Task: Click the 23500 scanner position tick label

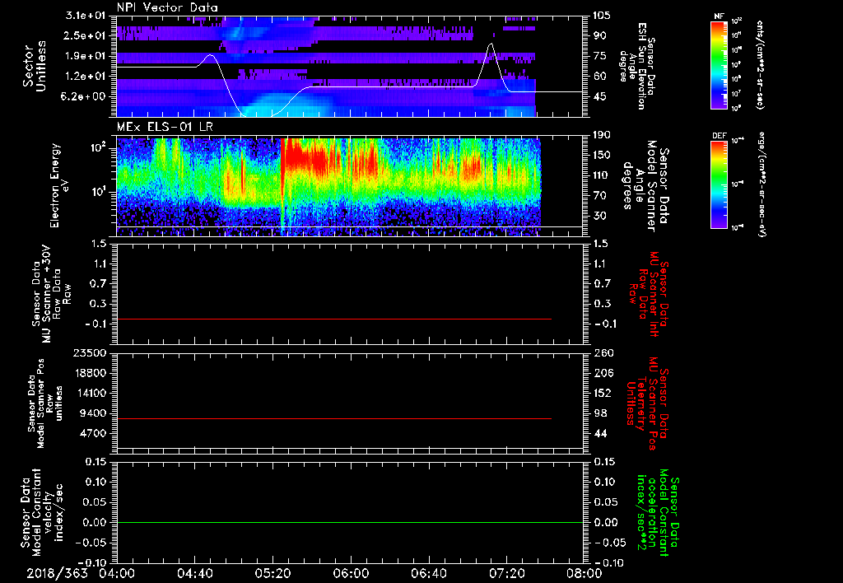Action: [x=91, y=352]
